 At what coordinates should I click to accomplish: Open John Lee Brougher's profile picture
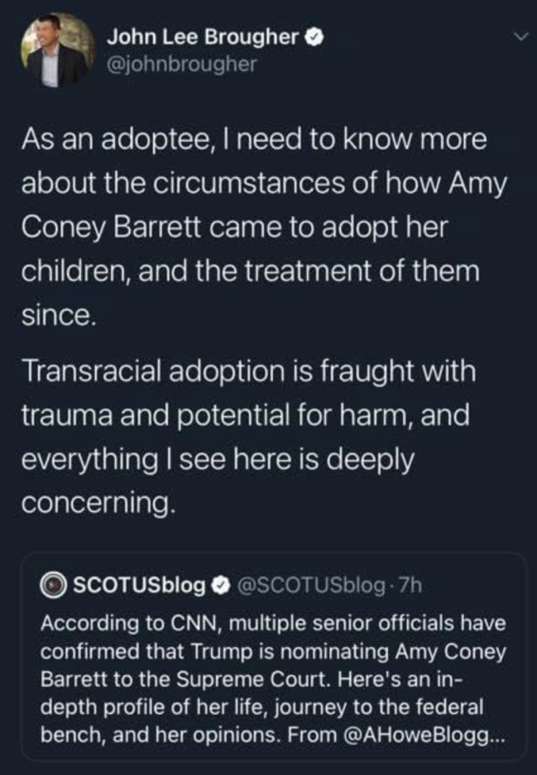(x=57, y=51)
